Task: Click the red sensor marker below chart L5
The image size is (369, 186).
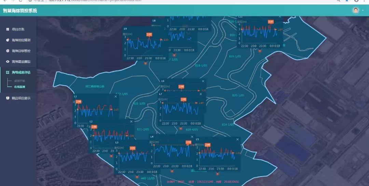Action: 217,174
